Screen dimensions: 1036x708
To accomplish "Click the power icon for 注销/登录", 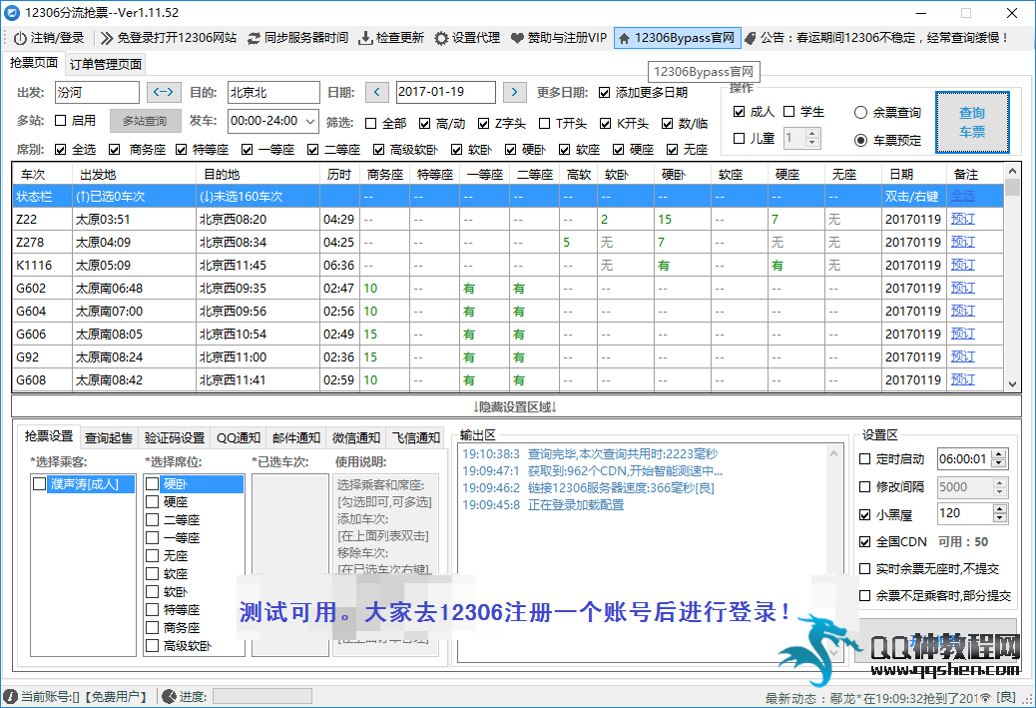I will pyautogui.click(x=20, y=38).
